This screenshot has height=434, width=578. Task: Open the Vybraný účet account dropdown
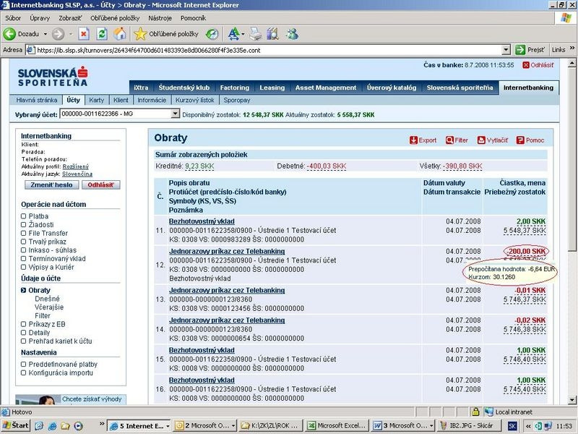175,114
